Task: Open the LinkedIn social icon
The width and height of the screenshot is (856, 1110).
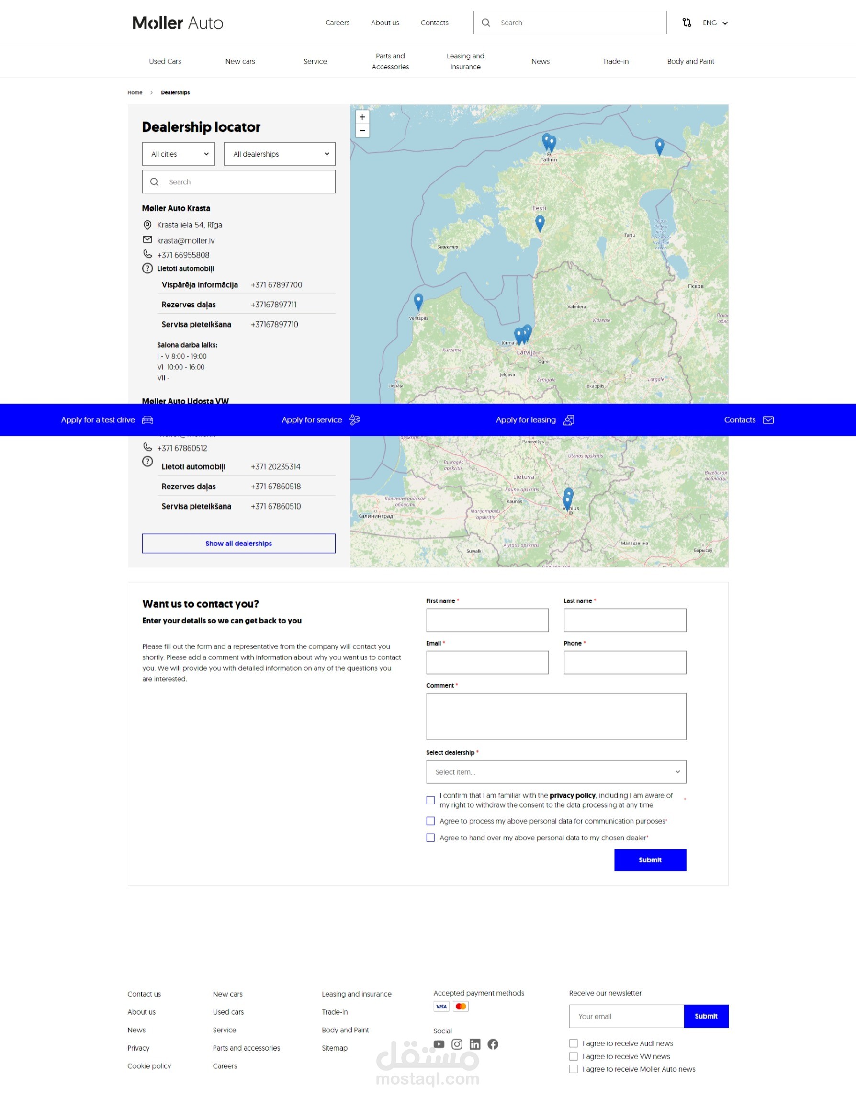Action: click(475, 1044)
